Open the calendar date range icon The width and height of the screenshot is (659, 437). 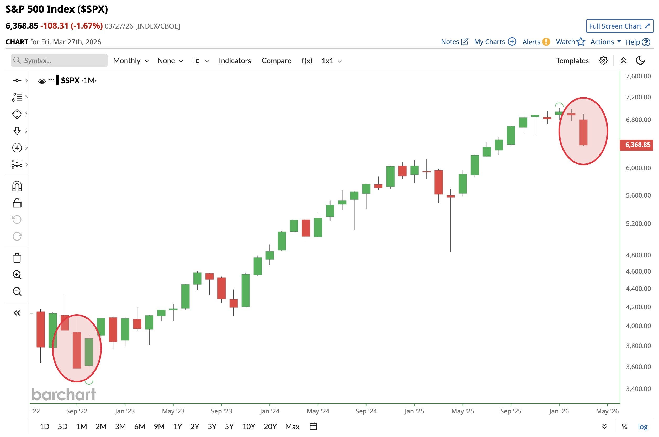coord(313,427)
